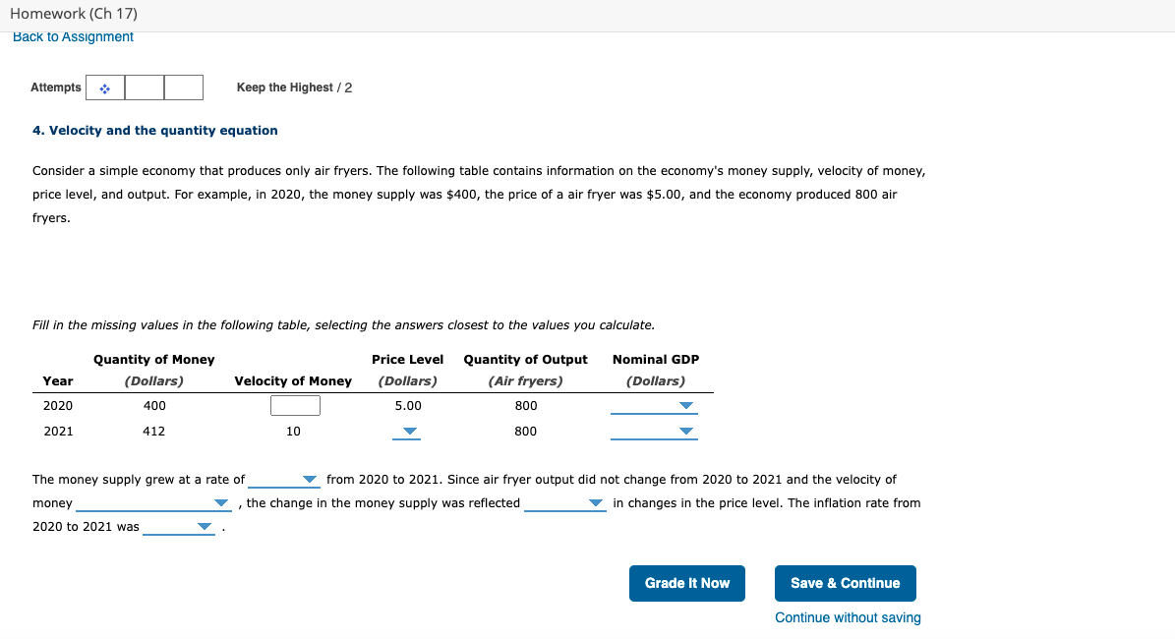The height and width of the screenshot is (639, 1175).
Task: Click the 'Quantity of Money' column header
Action: (153, 360)
